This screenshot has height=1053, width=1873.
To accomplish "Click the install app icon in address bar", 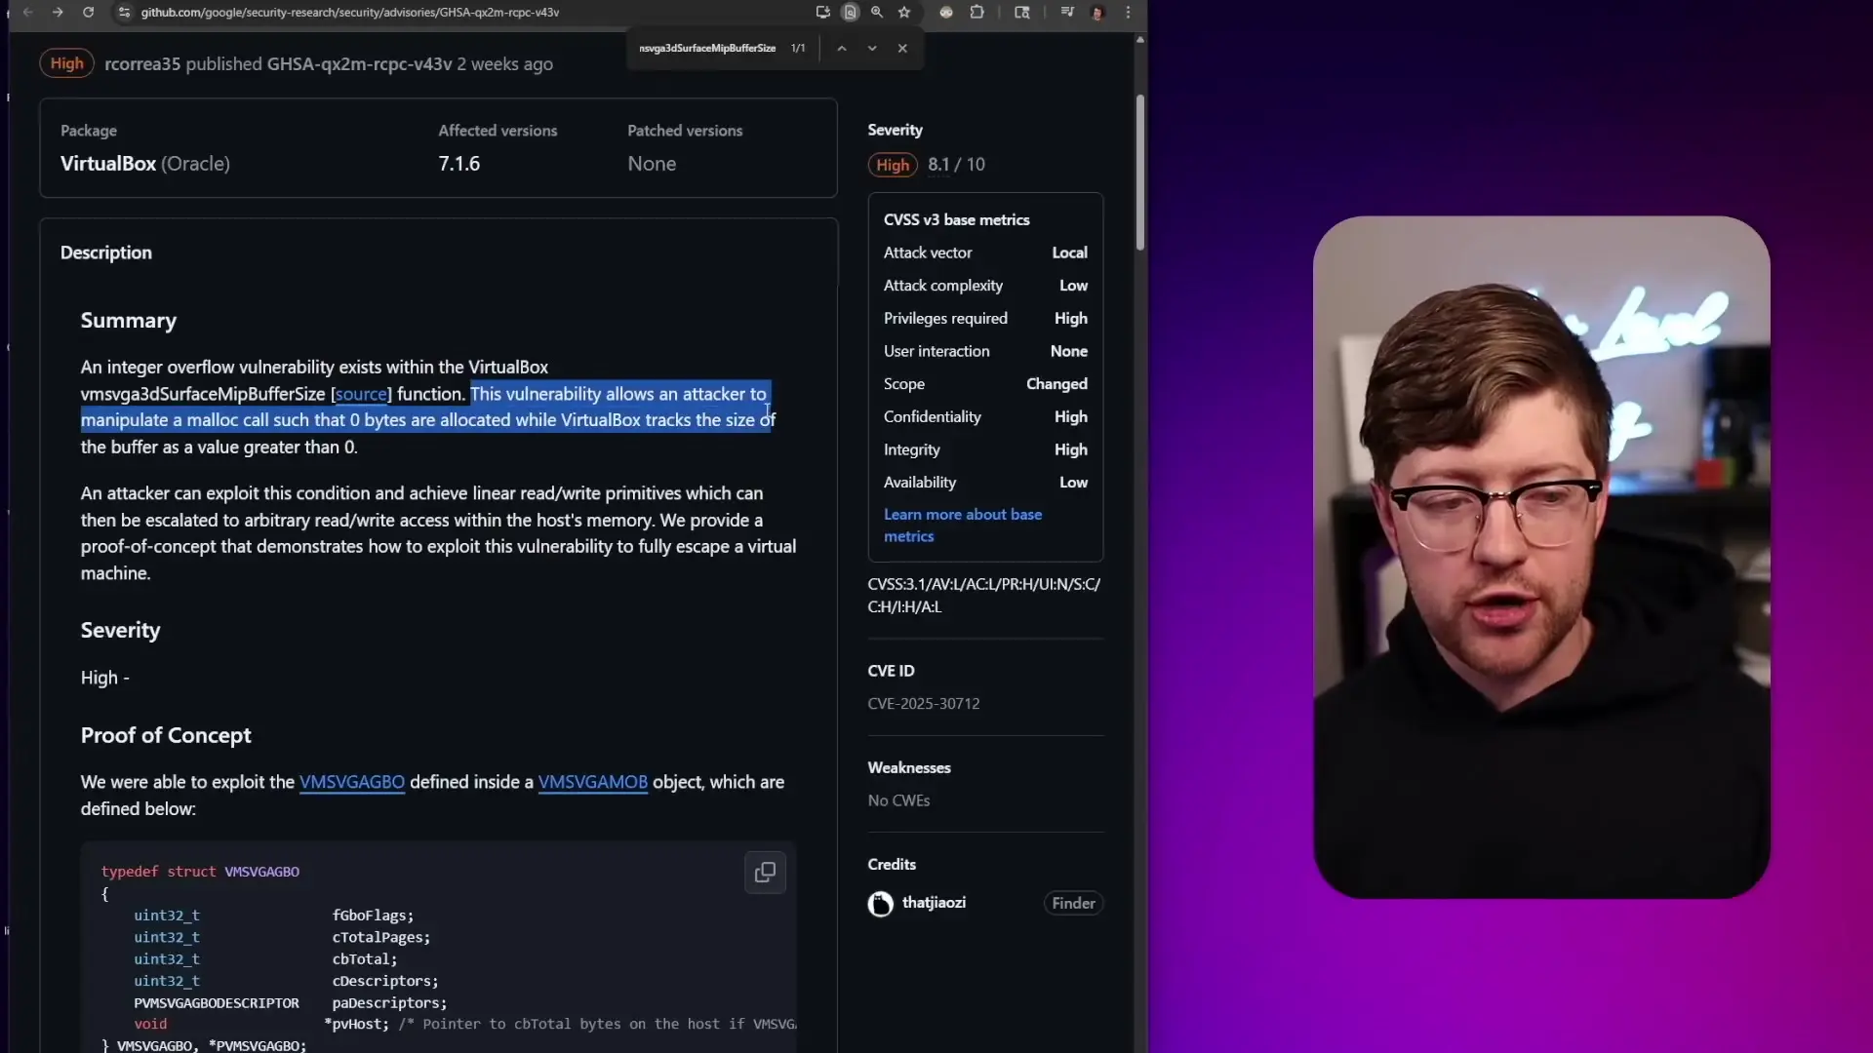I will [822, 12].
